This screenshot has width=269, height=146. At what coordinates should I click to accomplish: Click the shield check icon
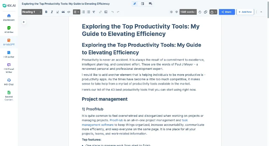(x=177, y=12)
